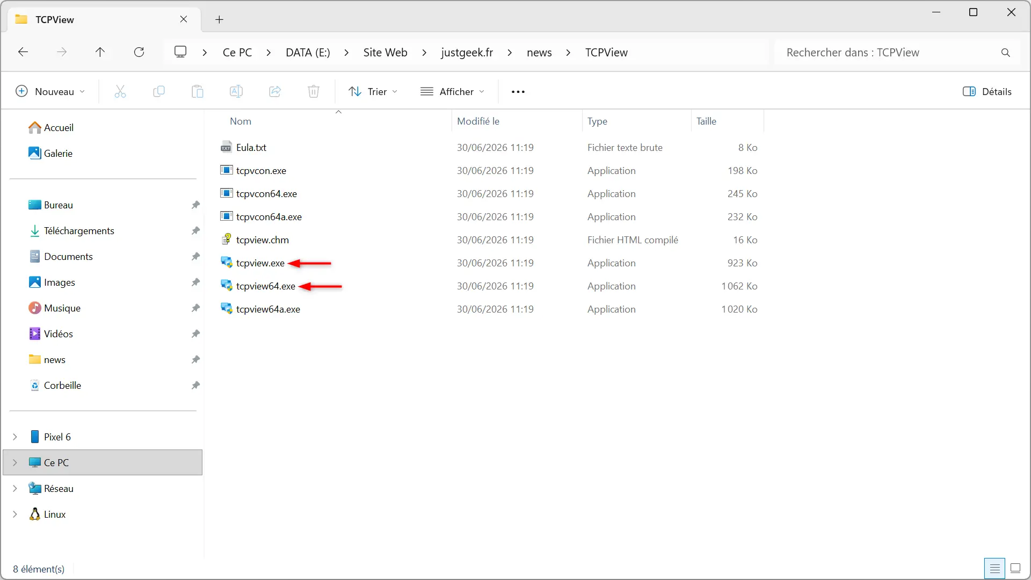1031x580 pixels.
Task: Select the tcpview64a.exe file
Action: [x=268, y=309]
